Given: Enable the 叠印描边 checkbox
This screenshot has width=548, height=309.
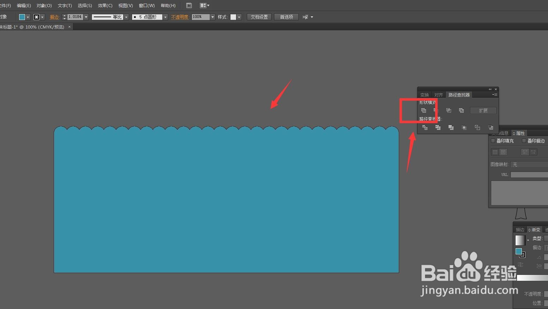Looking at the screenshot, I should (x=524, y=141).
